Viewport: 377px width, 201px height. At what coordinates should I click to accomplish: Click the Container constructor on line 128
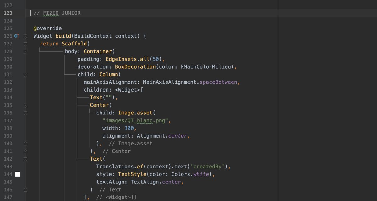(98, 51)
